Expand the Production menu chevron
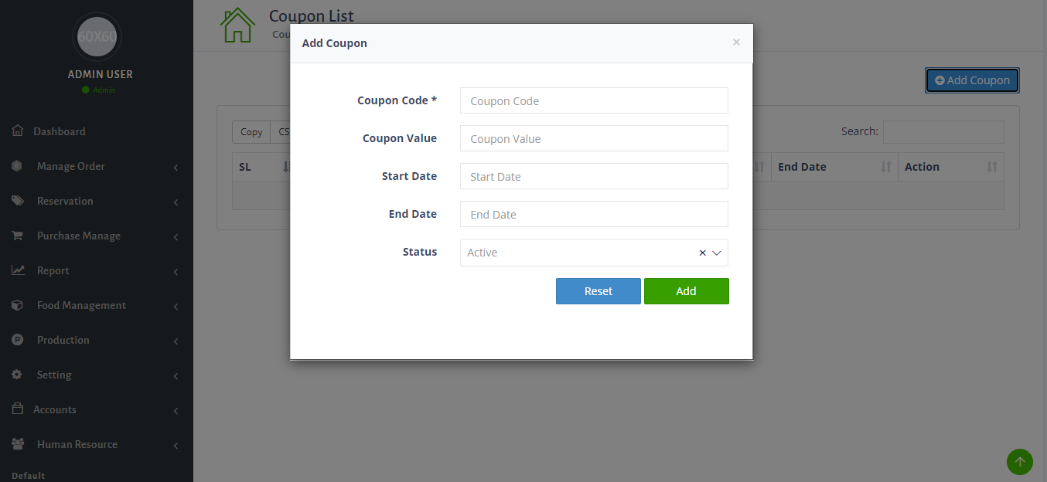Viewport: 1047px width, 482px height. pos(176,341)
